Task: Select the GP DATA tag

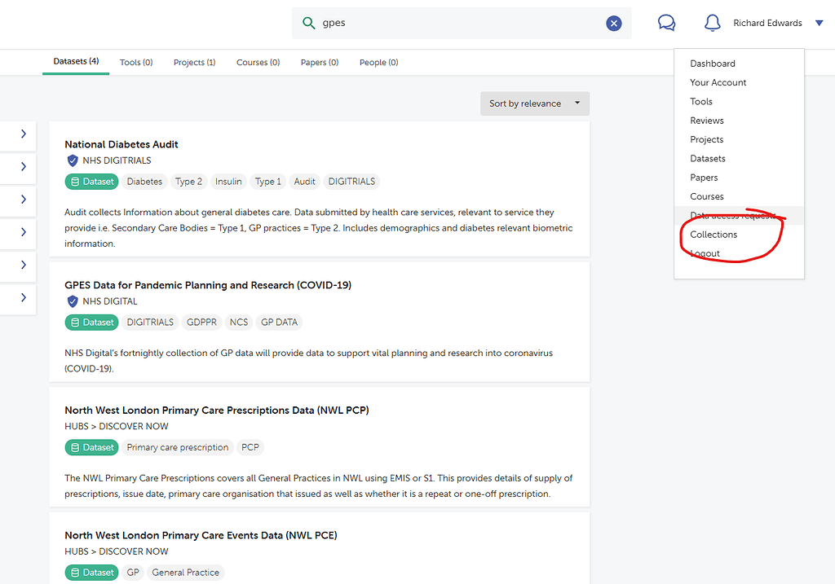Action: click(x=278, y=322)
